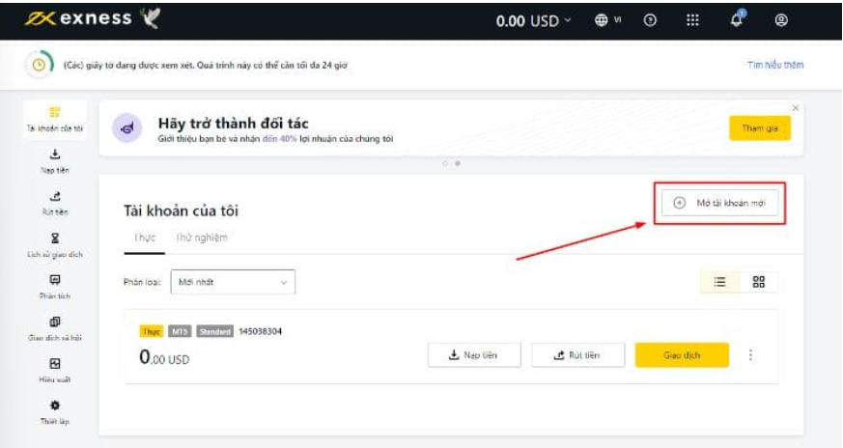Open the apps grid menu

coord(692,20)
